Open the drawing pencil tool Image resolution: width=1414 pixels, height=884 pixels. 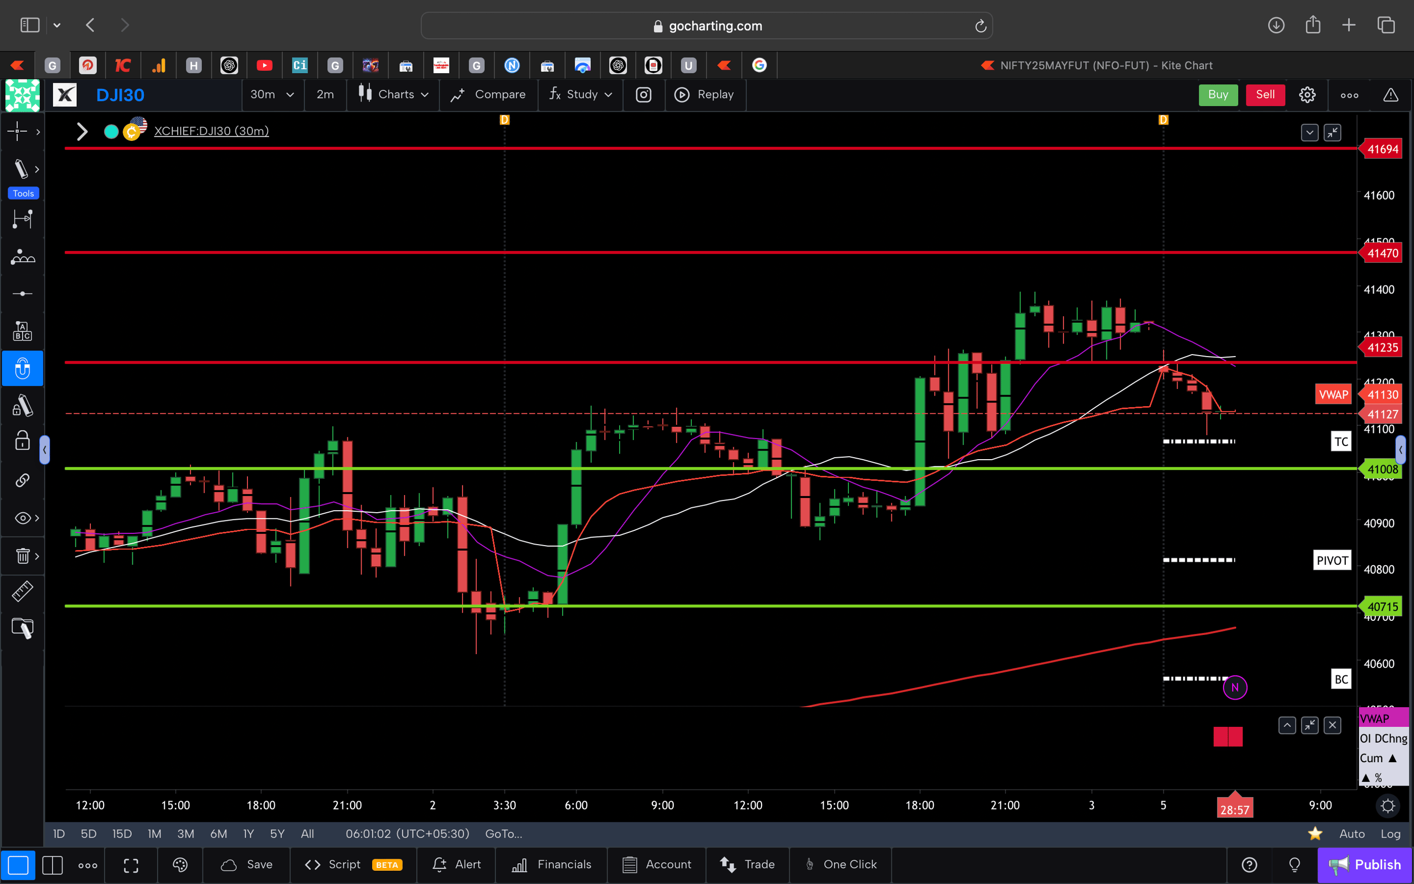pos(22,168)
